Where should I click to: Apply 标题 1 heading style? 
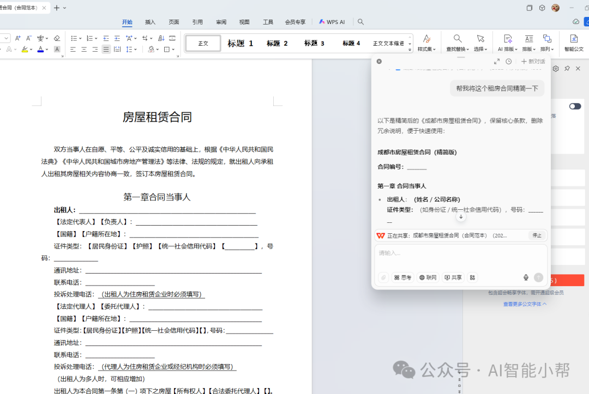click(241, 43)
